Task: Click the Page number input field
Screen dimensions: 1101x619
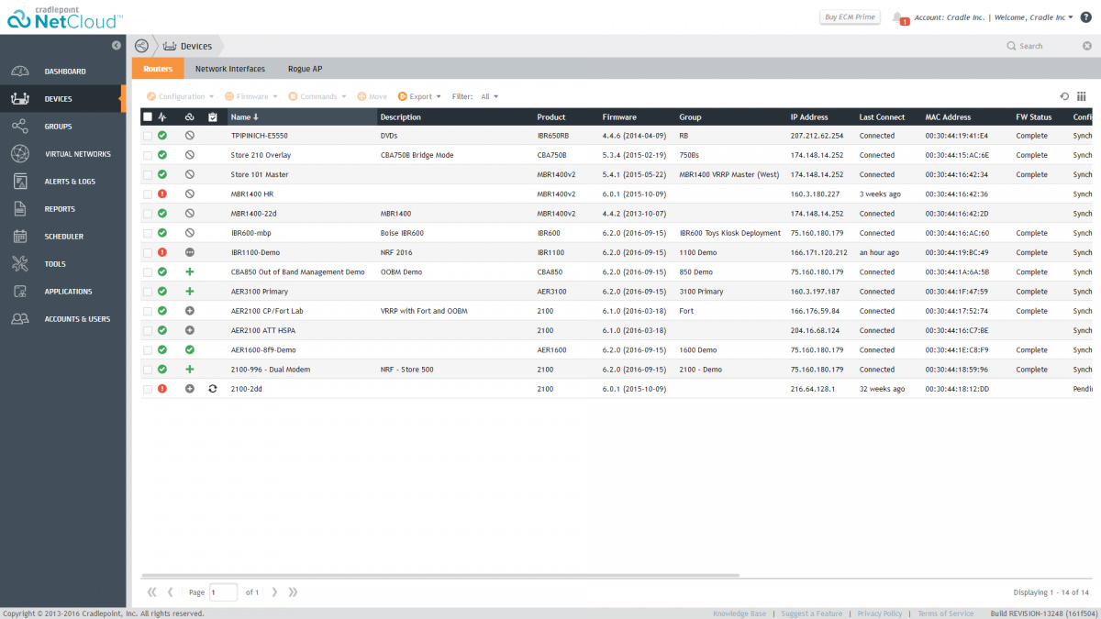Action: 223,592
